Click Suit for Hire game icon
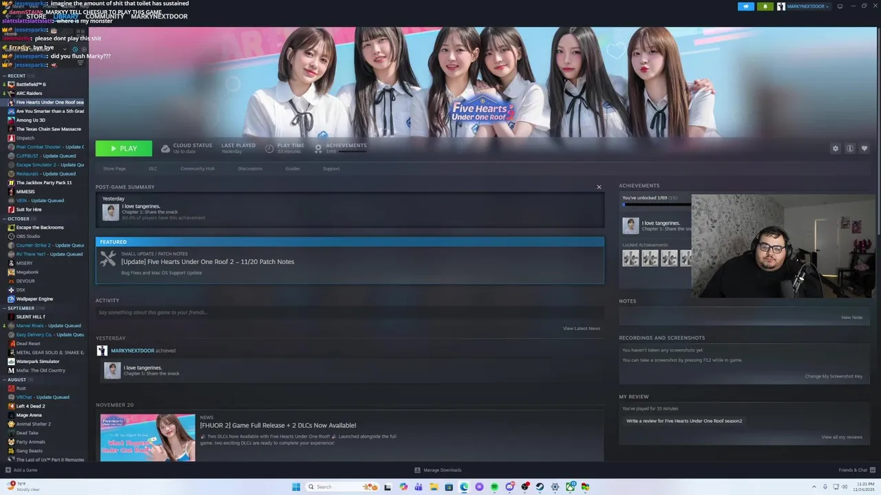The height and width of the screenshot is (495, 881). (11, 210)
